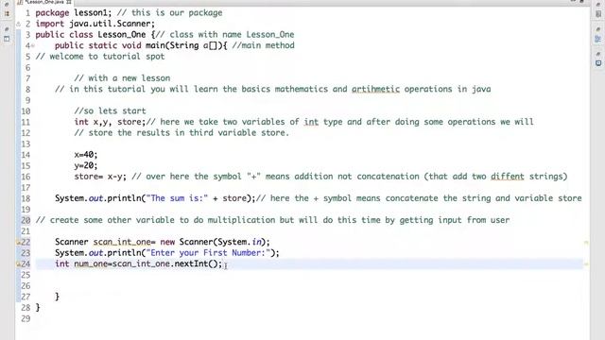605x340 pixels.
Task: Open the minimized Outline view icon
Action: pyautogui.click(x=598, y=39)
